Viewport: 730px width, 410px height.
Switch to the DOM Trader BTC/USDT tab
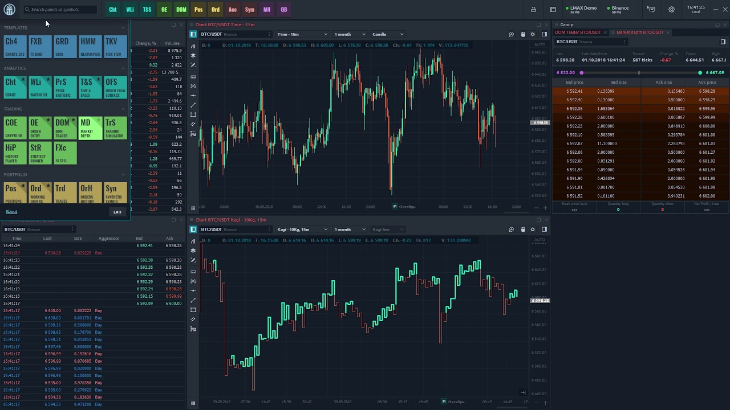pyautogui.click(x=578, y=32)
